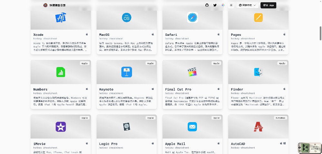Open the iMovie purple star icon

pos(61,127)
